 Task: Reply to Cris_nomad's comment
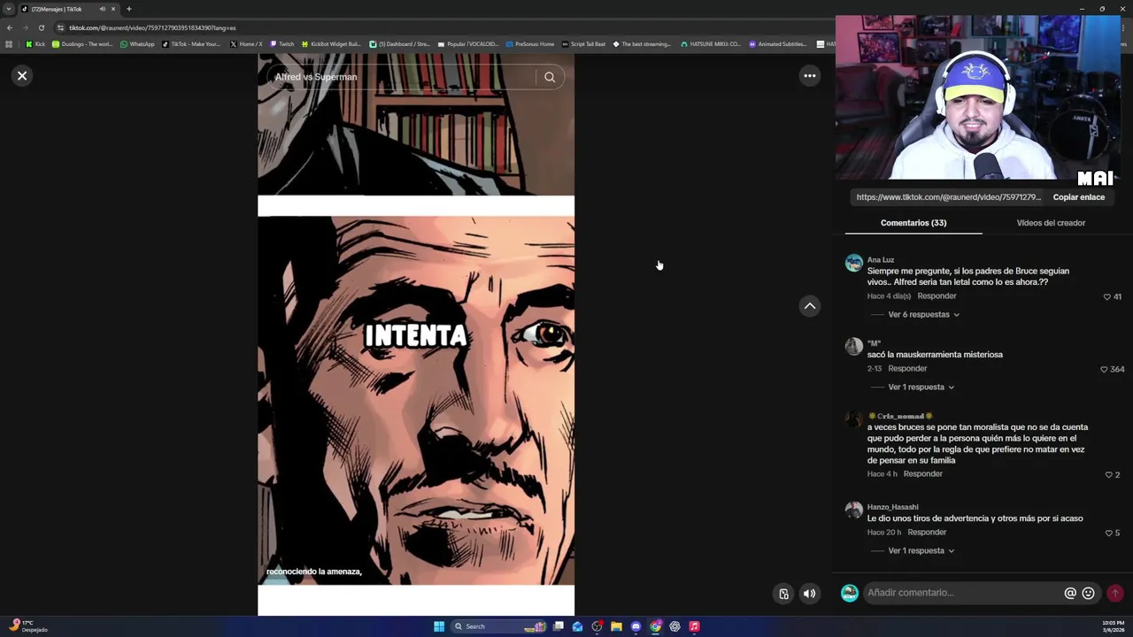(x=922, y=474)
